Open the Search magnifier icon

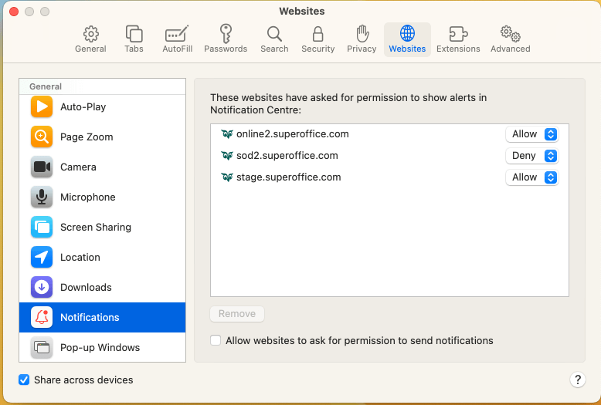point(274,34)
